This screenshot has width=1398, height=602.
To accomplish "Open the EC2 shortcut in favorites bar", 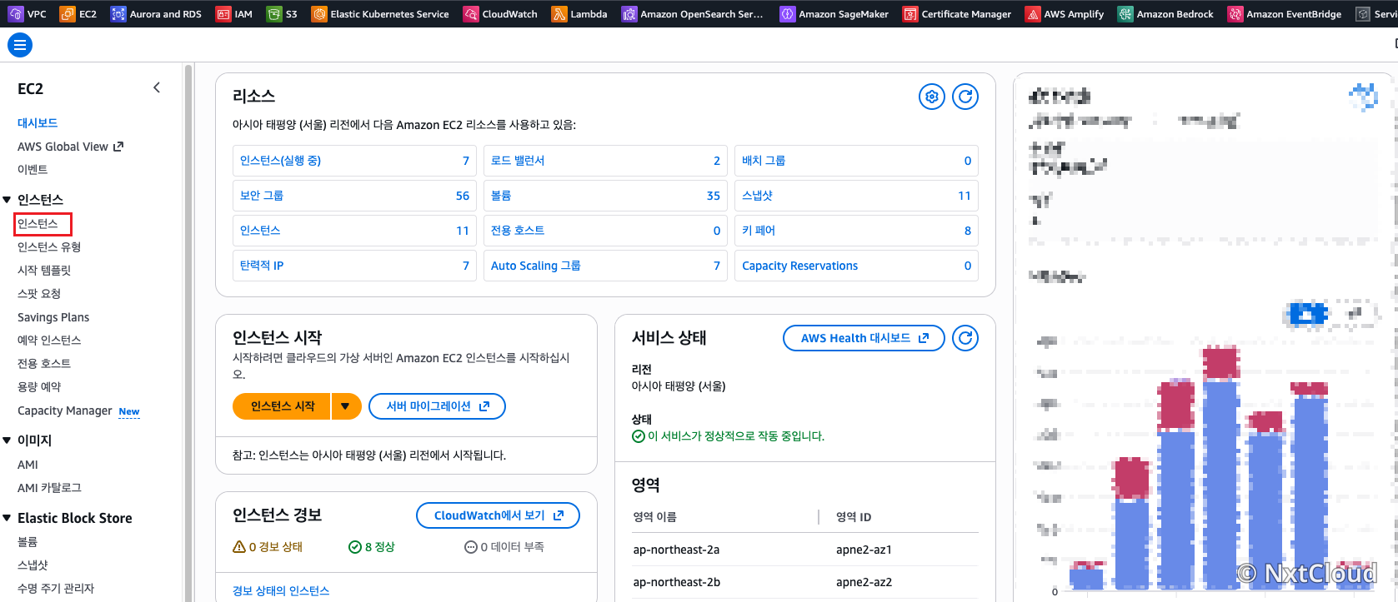I will pos(78,13).
